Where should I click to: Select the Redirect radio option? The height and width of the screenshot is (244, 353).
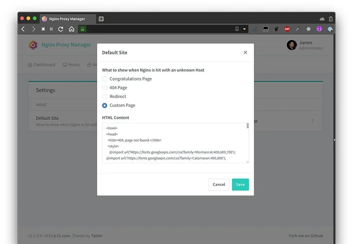click(x=104, y=97)
